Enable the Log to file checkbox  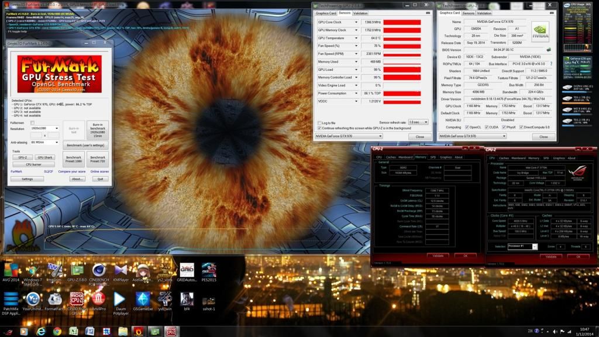(x=320, y=123)
